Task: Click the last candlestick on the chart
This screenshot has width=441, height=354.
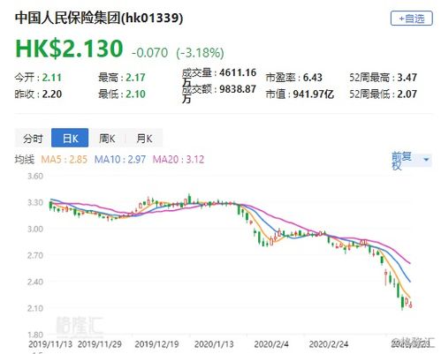Action: click(411, 305)
